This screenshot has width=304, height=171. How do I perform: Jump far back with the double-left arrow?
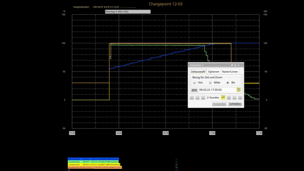tap(192, 98)
